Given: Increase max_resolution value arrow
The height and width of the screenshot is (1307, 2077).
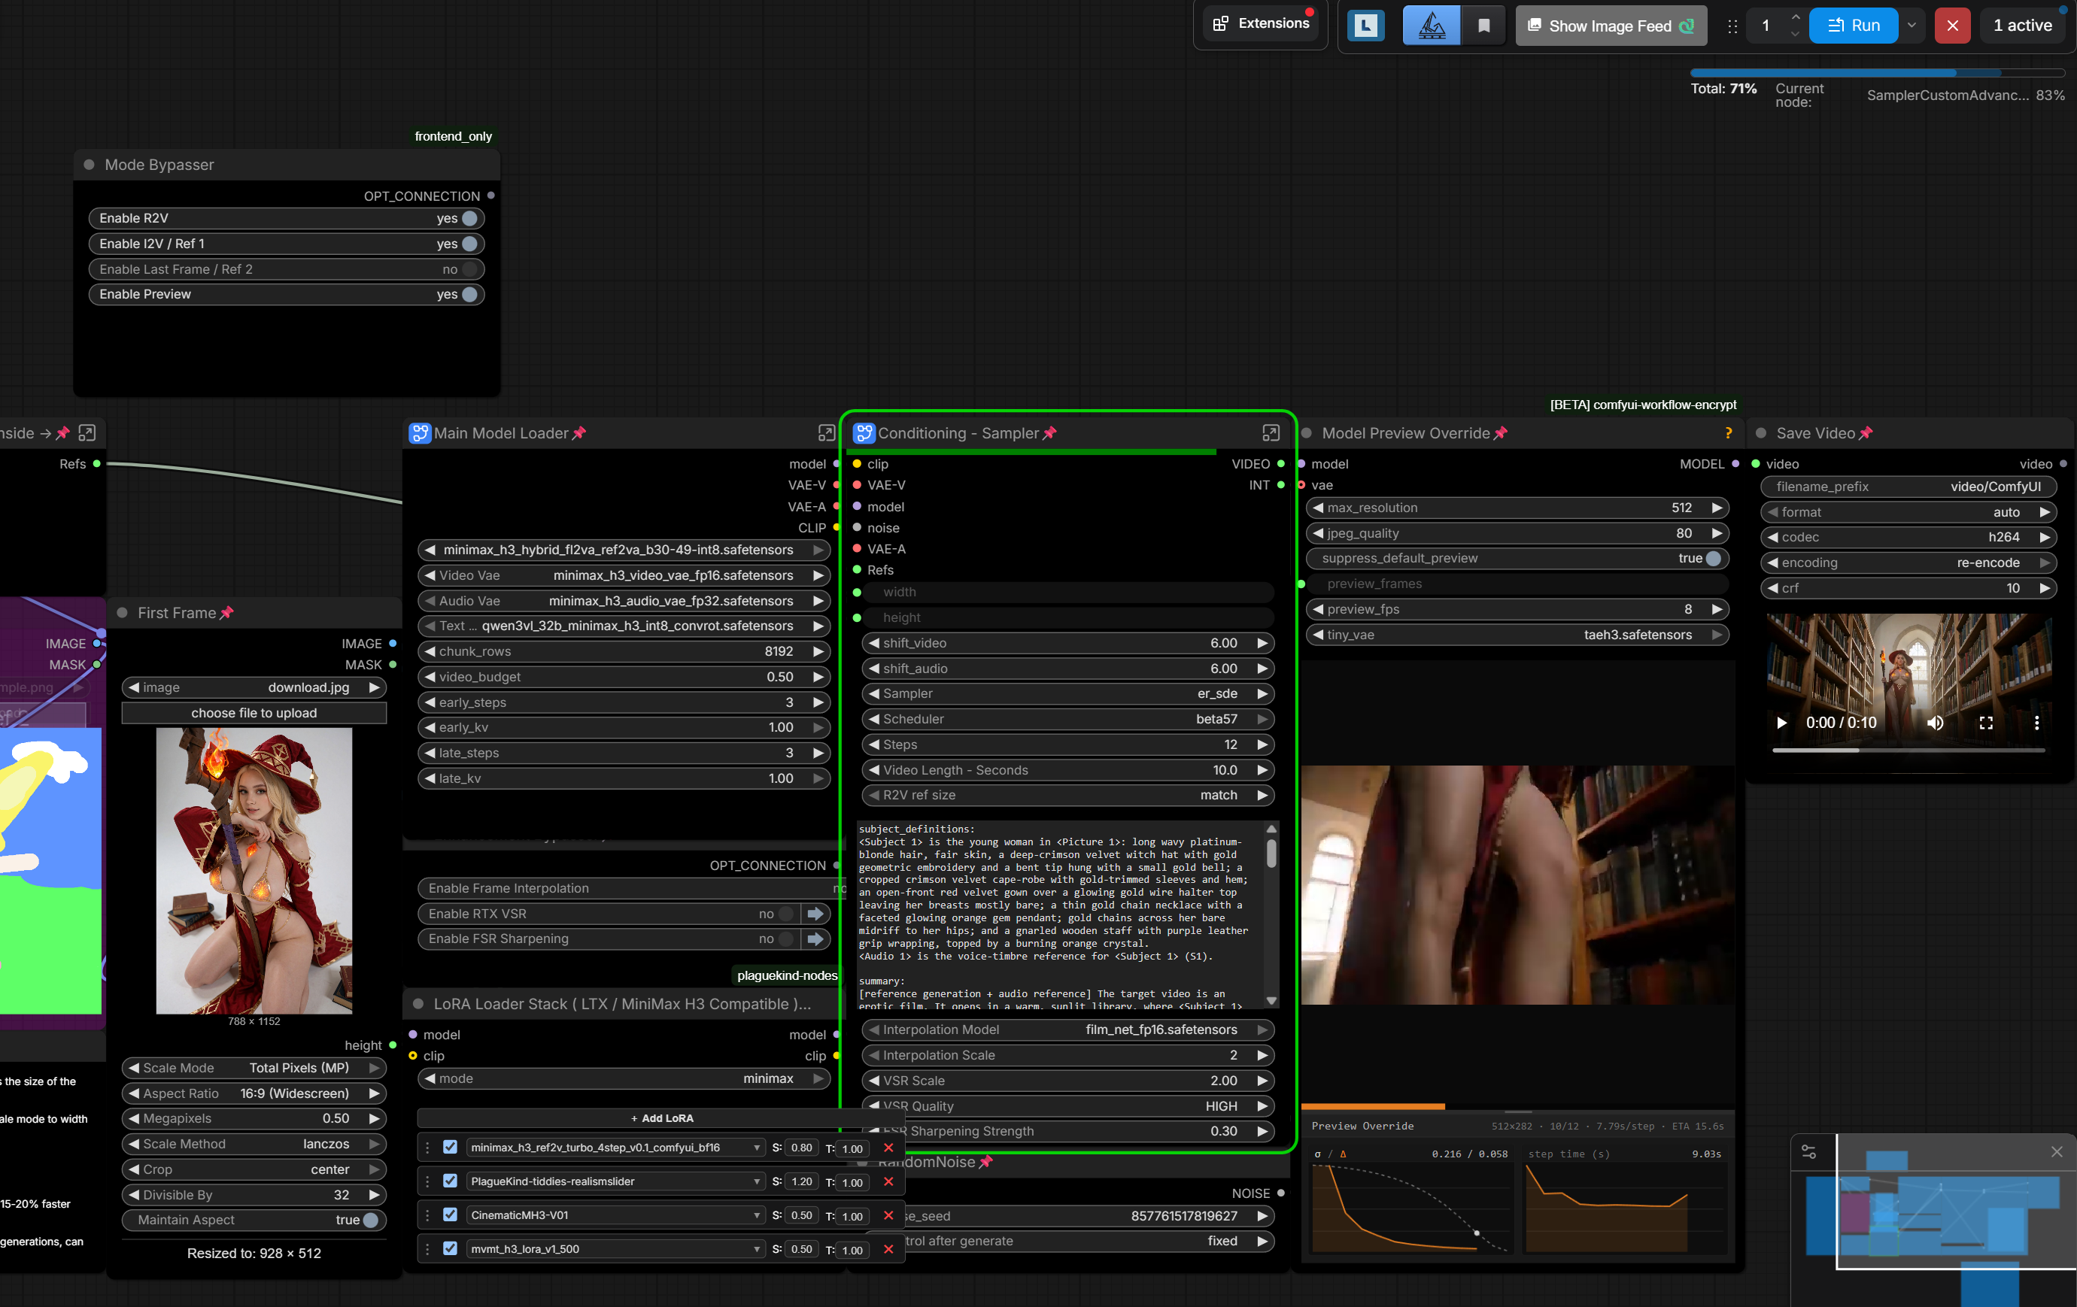Looking at the screenshot, I should point(1717,508).
